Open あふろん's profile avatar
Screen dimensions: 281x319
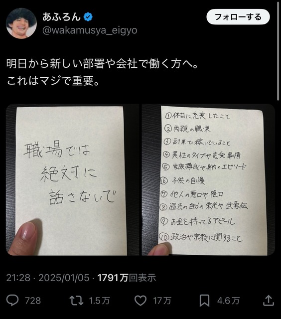[x=21, y=23]
